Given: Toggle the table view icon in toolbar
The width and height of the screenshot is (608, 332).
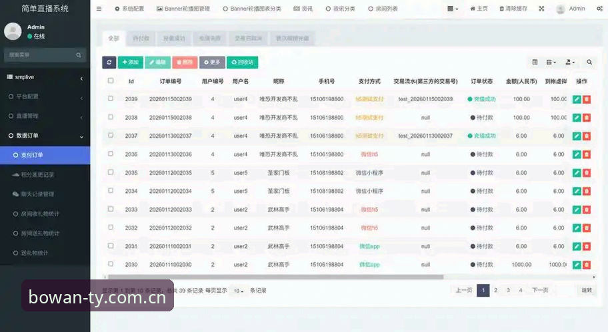Looking at the screenshot, I should tap(535, 62).
